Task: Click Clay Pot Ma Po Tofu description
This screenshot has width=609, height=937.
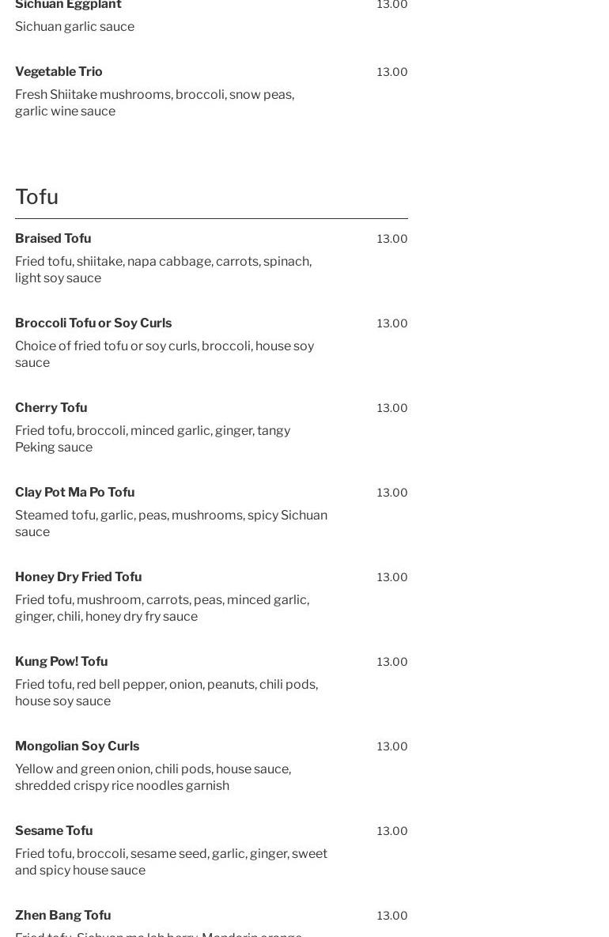Action: coord(171,523)
